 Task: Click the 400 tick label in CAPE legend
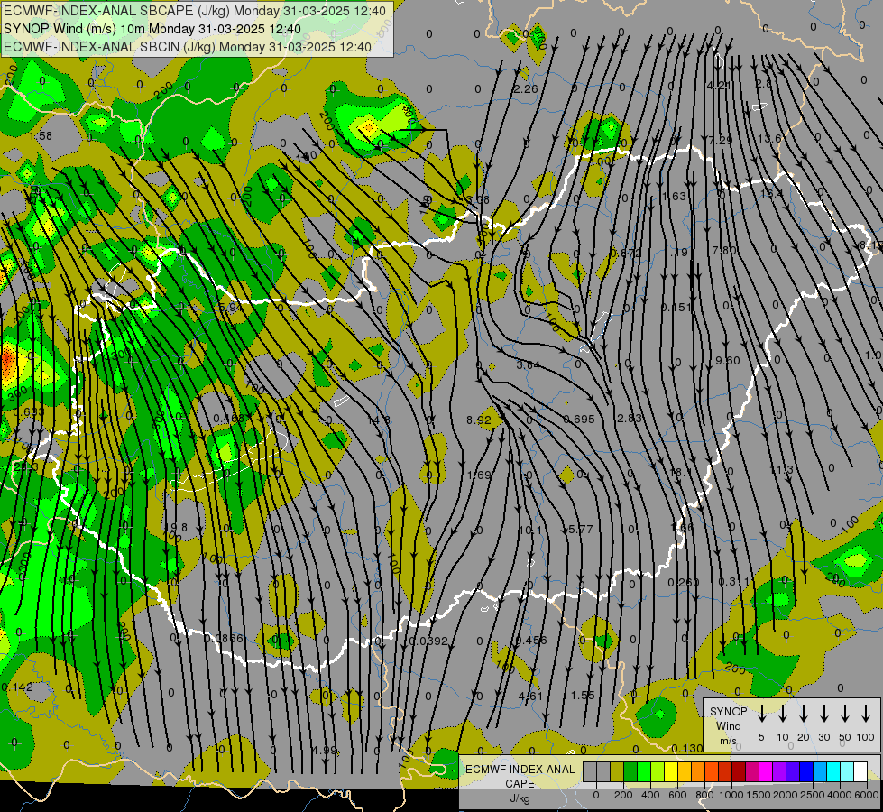[x=650, y=795]
